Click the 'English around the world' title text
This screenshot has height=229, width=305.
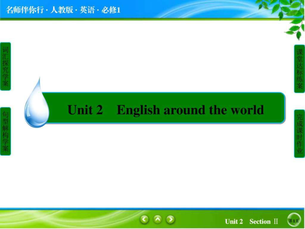tap(190, 110)
